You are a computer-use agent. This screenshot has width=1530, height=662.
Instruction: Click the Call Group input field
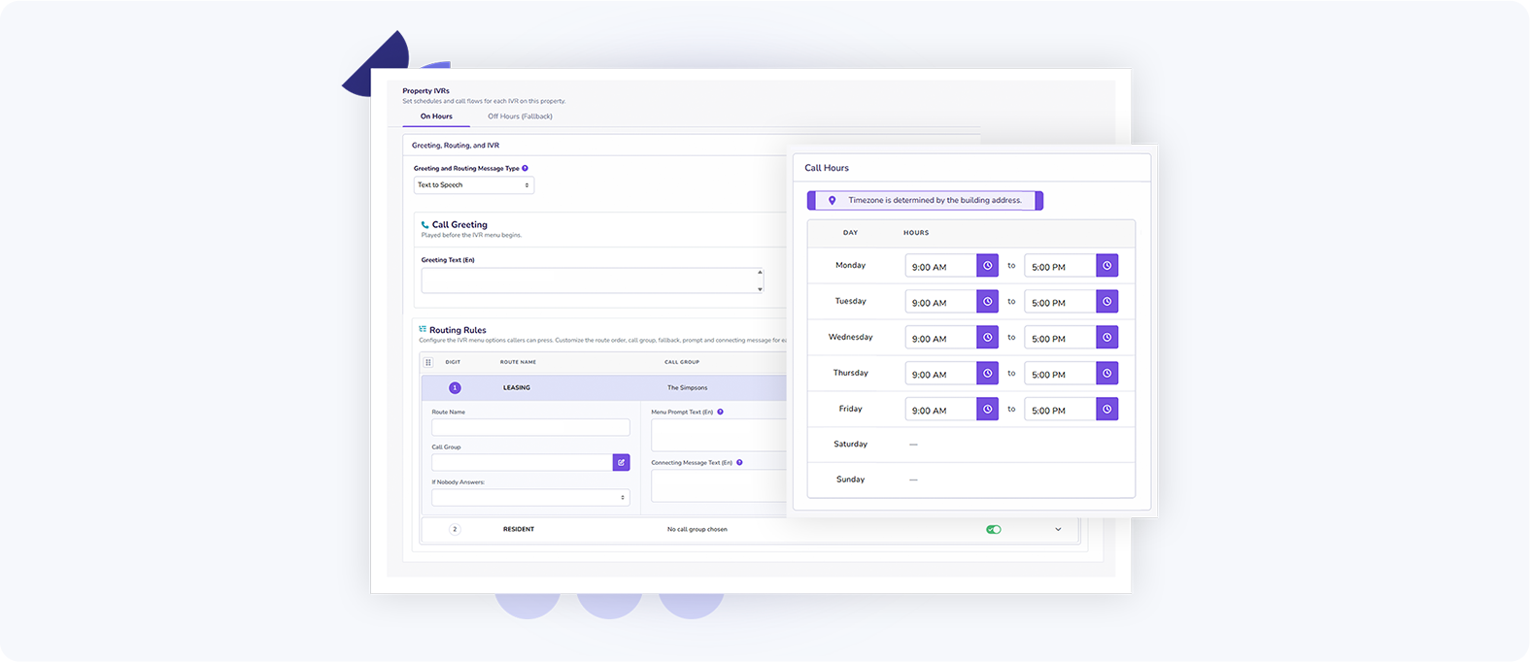[522, 463]
